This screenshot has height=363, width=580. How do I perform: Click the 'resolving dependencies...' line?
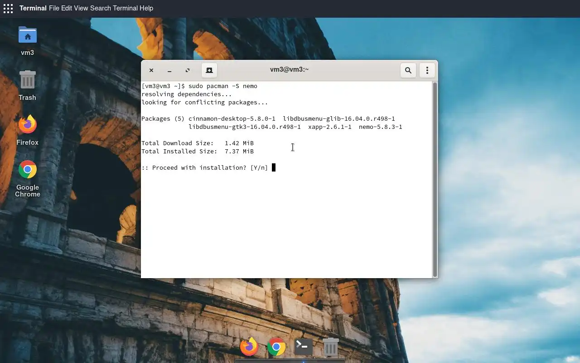187,94
